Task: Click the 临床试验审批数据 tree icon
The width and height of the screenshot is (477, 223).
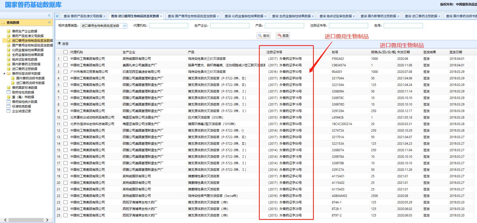Action: (9, 59)
